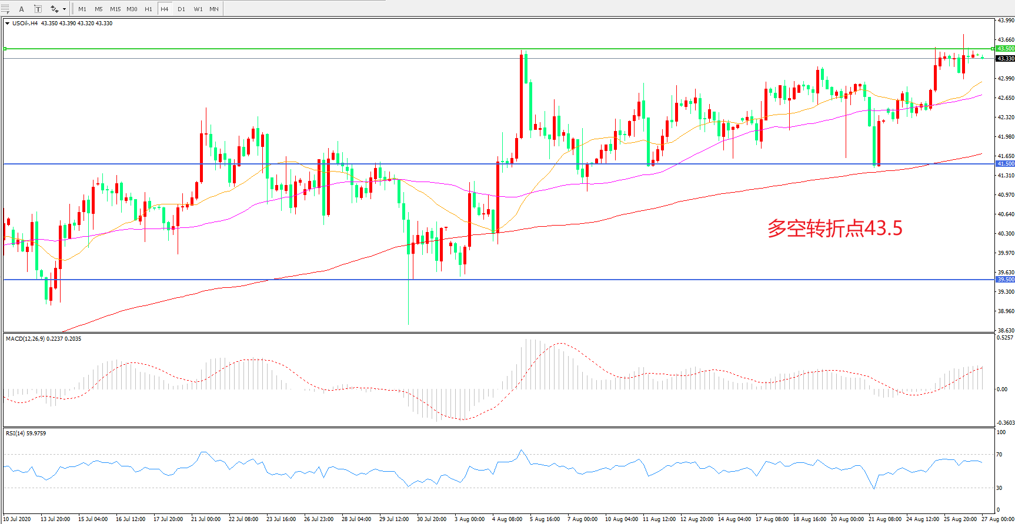The width and height of the screenshot is (1015, 524).
Task: Click the MACD(12,26,9) indicator label
Action: click(x=44, y=339)
